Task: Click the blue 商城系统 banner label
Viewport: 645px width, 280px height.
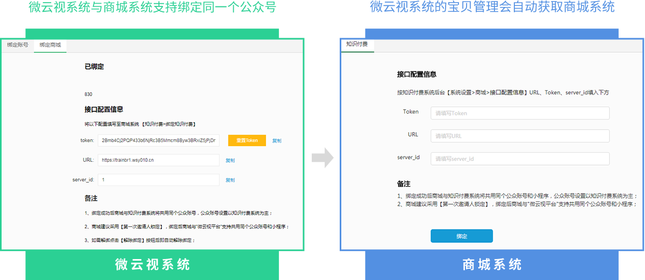Action: pos(491,264)
